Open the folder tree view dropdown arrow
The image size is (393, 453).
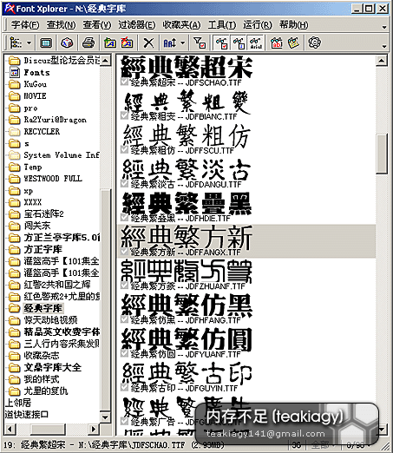tap(29, 43)
